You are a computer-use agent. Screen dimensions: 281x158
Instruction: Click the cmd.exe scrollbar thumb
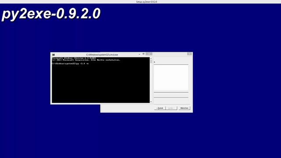click(151, 61)
